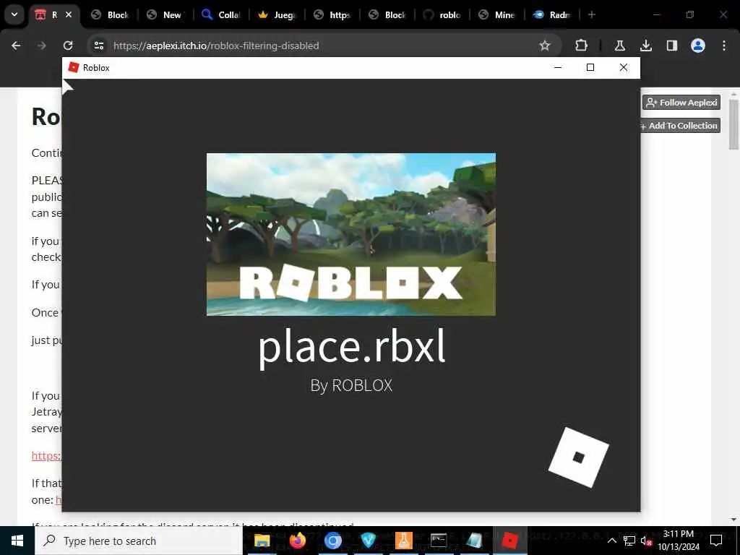Open the Windows Start menu
The image size is (740, 555).
17,541
